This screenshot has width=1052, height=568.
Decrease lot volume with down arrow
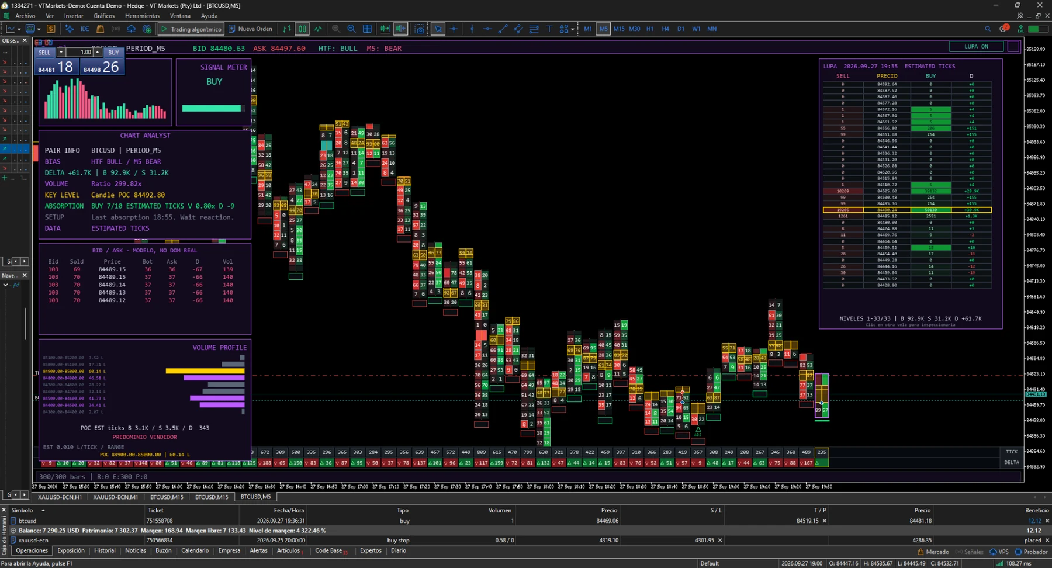pyautogui.click(x=61, y=52)
